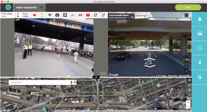Click Report a problem link
207x112 pixels.
[x=184, y=76]
